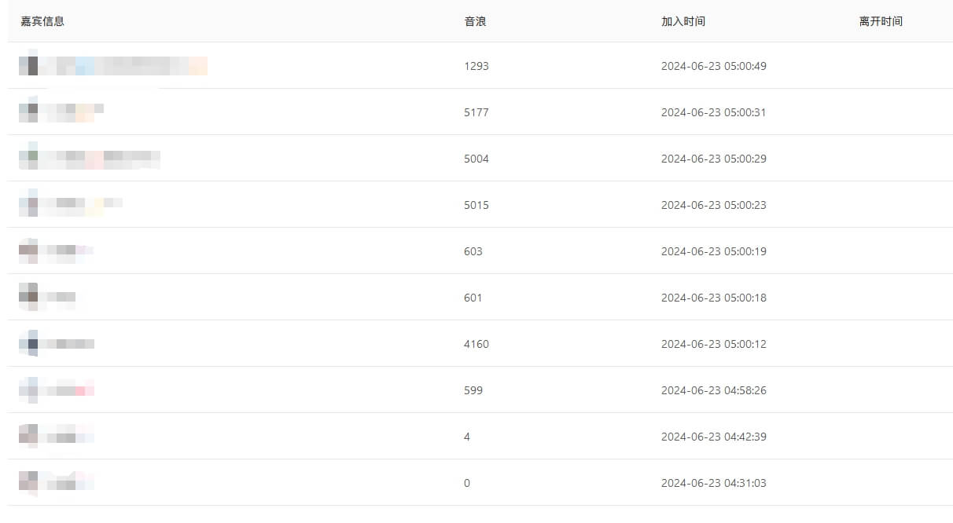
Task: Open guest avatar in the 5015 音浪 row
Action: [x=28, y=205]
